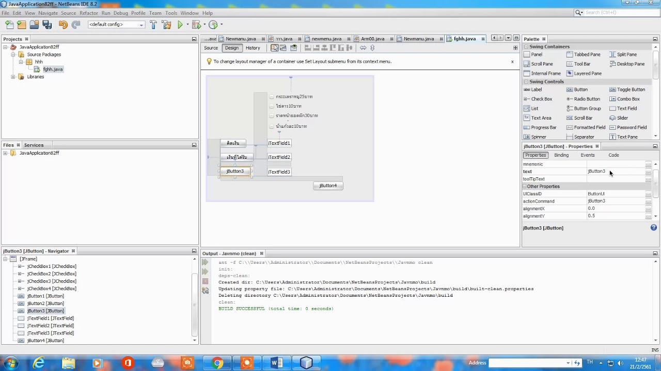Image resolution: width=661 pixels, height=371 pixels.
Task: Open the Office icon on the taskbar
Action: (x=128, y=363)
